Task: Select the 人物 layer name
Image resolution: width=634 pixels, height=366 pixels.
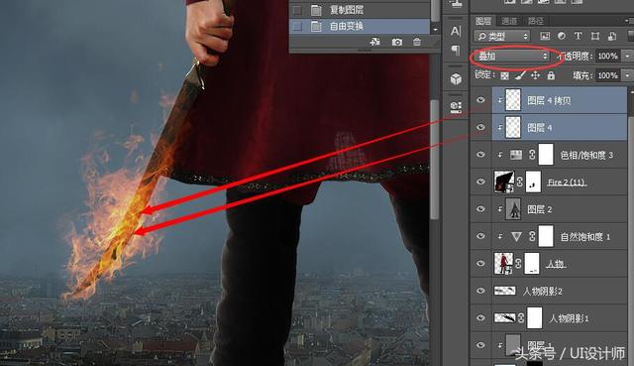Action: coord(555,264)
